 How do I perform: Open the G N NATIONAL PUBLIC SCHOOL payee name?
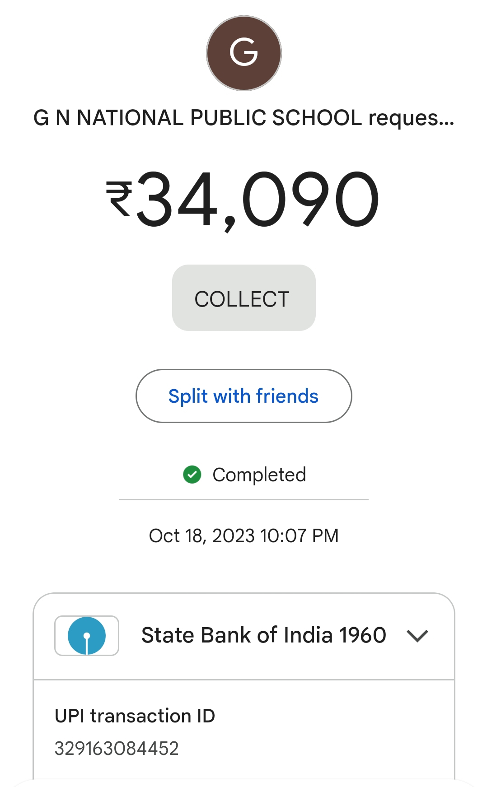(199, 118)
